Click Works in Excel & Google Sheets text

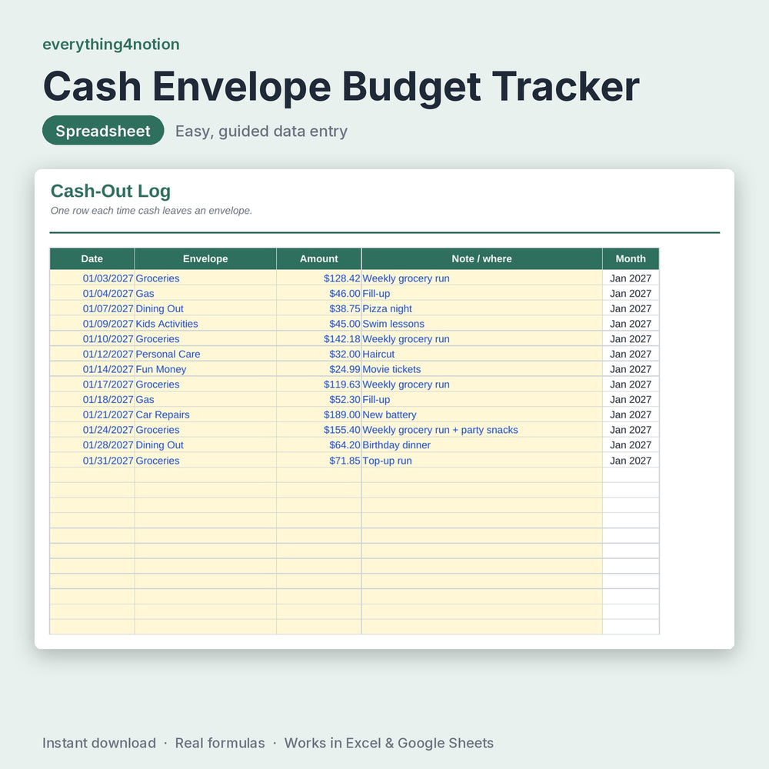(x=389, y=743)
